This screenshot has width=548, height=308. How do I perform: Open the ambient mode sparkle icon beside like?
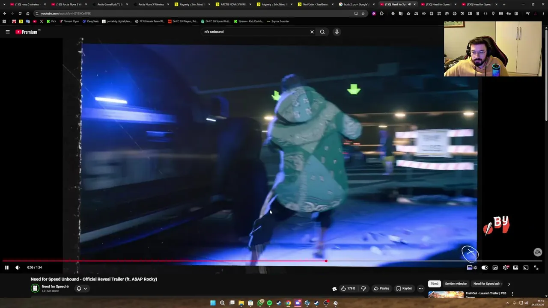pos(334,289)
